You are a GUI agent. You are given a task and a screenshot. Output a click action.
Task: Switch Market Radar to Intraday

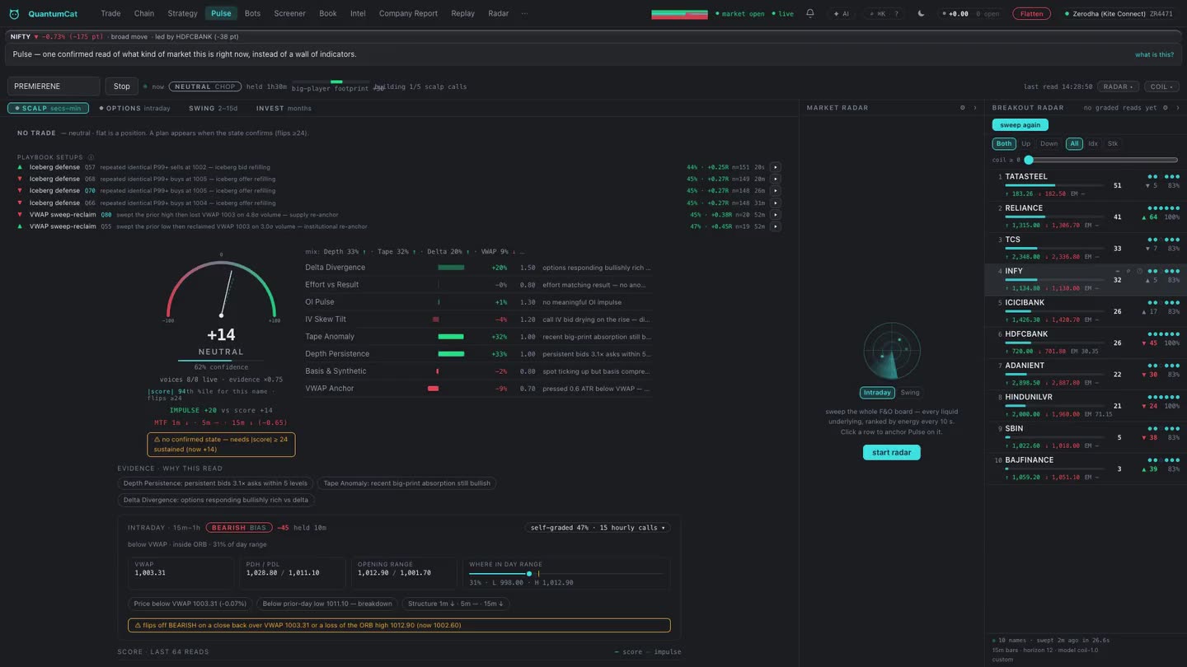[x=877, y=393]
